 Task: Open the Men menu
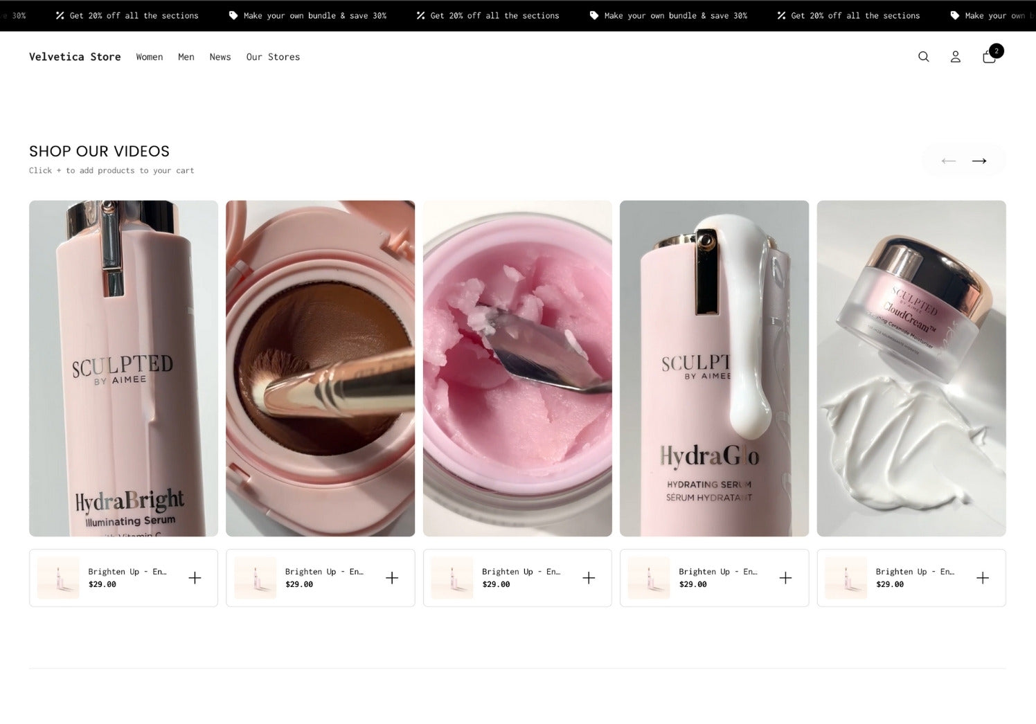coord(186,57)
